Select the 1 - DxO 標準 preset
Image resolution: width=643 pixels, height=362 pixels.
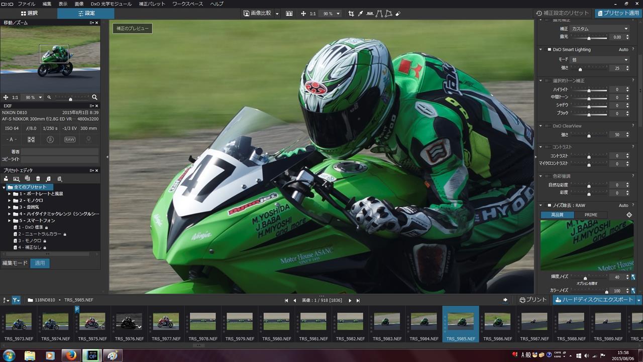click(31, 227)
